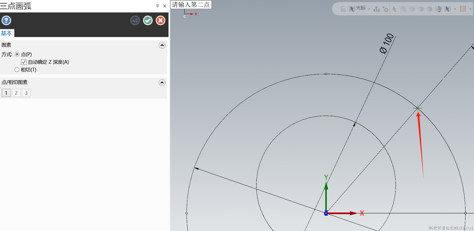Switch to the 基本 tab
474x231 pixels.
7,33
